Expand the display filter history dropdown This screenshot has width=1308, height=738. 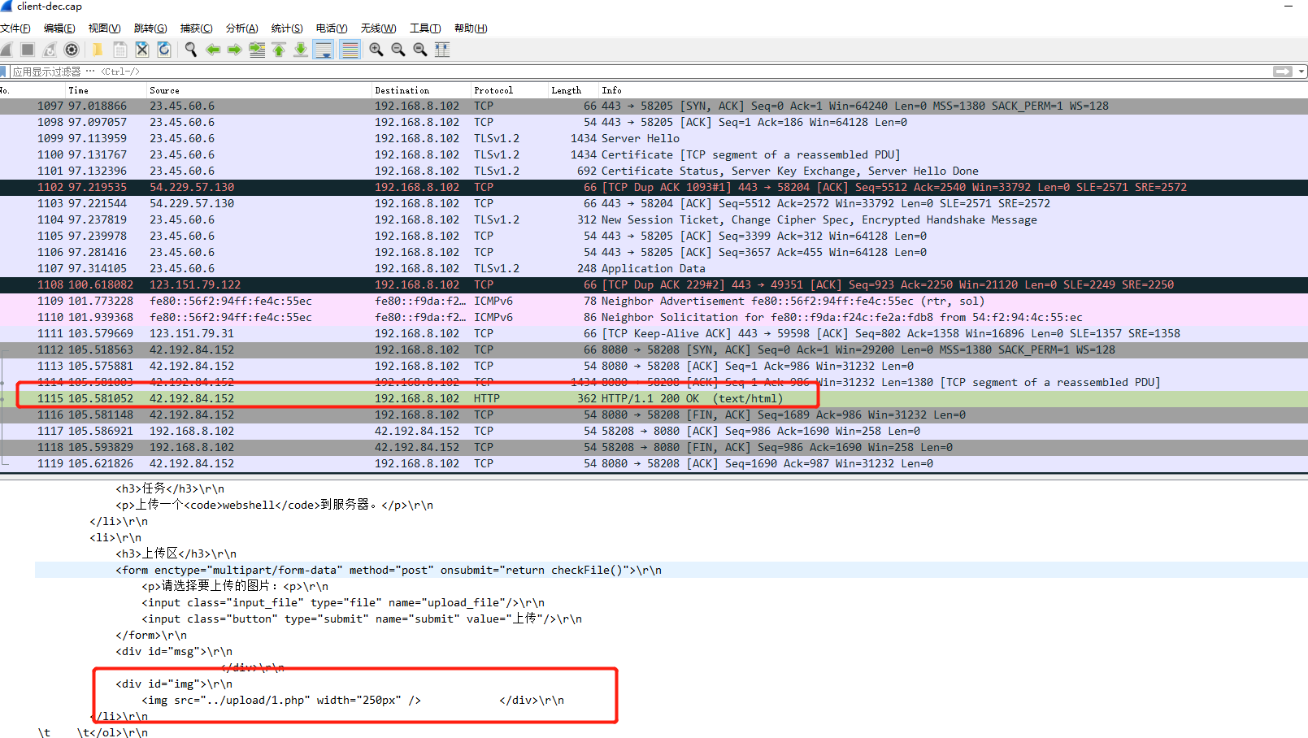click(x=1301, y=72)
